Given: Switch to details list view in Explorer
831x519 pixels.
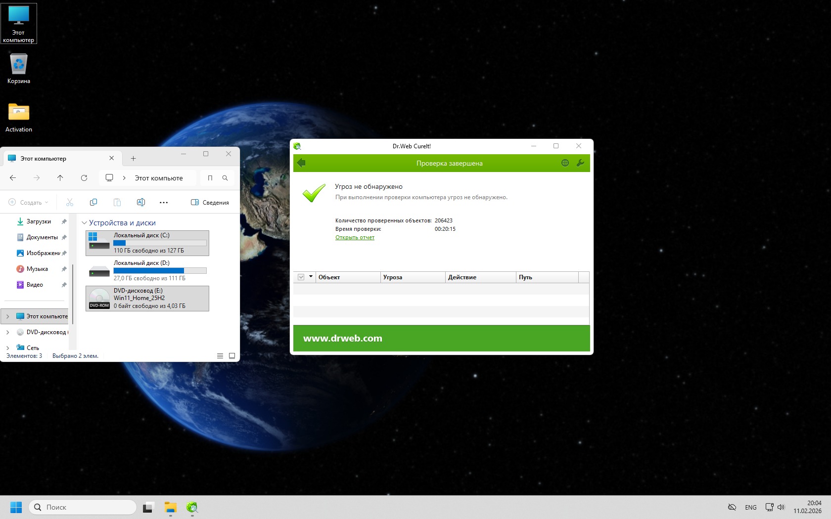Looking at the screenshot, I should coord(220,355).
